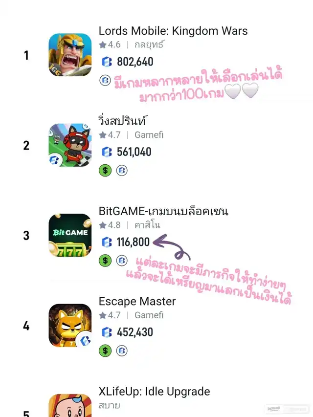This screenshot has height=417, width=313.
Task: Open Lords Mobile game icon
Action: tap(70, 55)
